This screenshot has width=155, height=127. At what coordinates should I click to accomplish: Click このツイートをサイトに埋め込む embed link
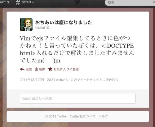[x=94, y=80]
